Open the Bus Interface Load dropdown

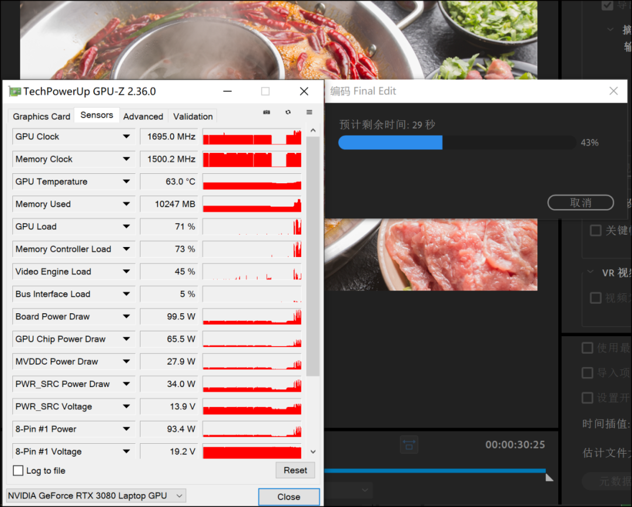126,294
